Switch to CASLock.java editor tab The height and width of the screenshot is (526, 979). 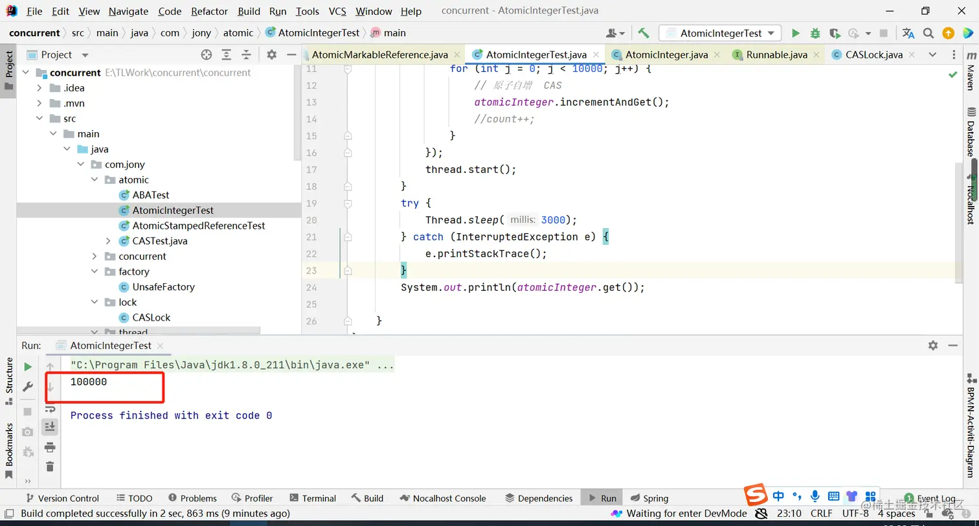point(874,55)
